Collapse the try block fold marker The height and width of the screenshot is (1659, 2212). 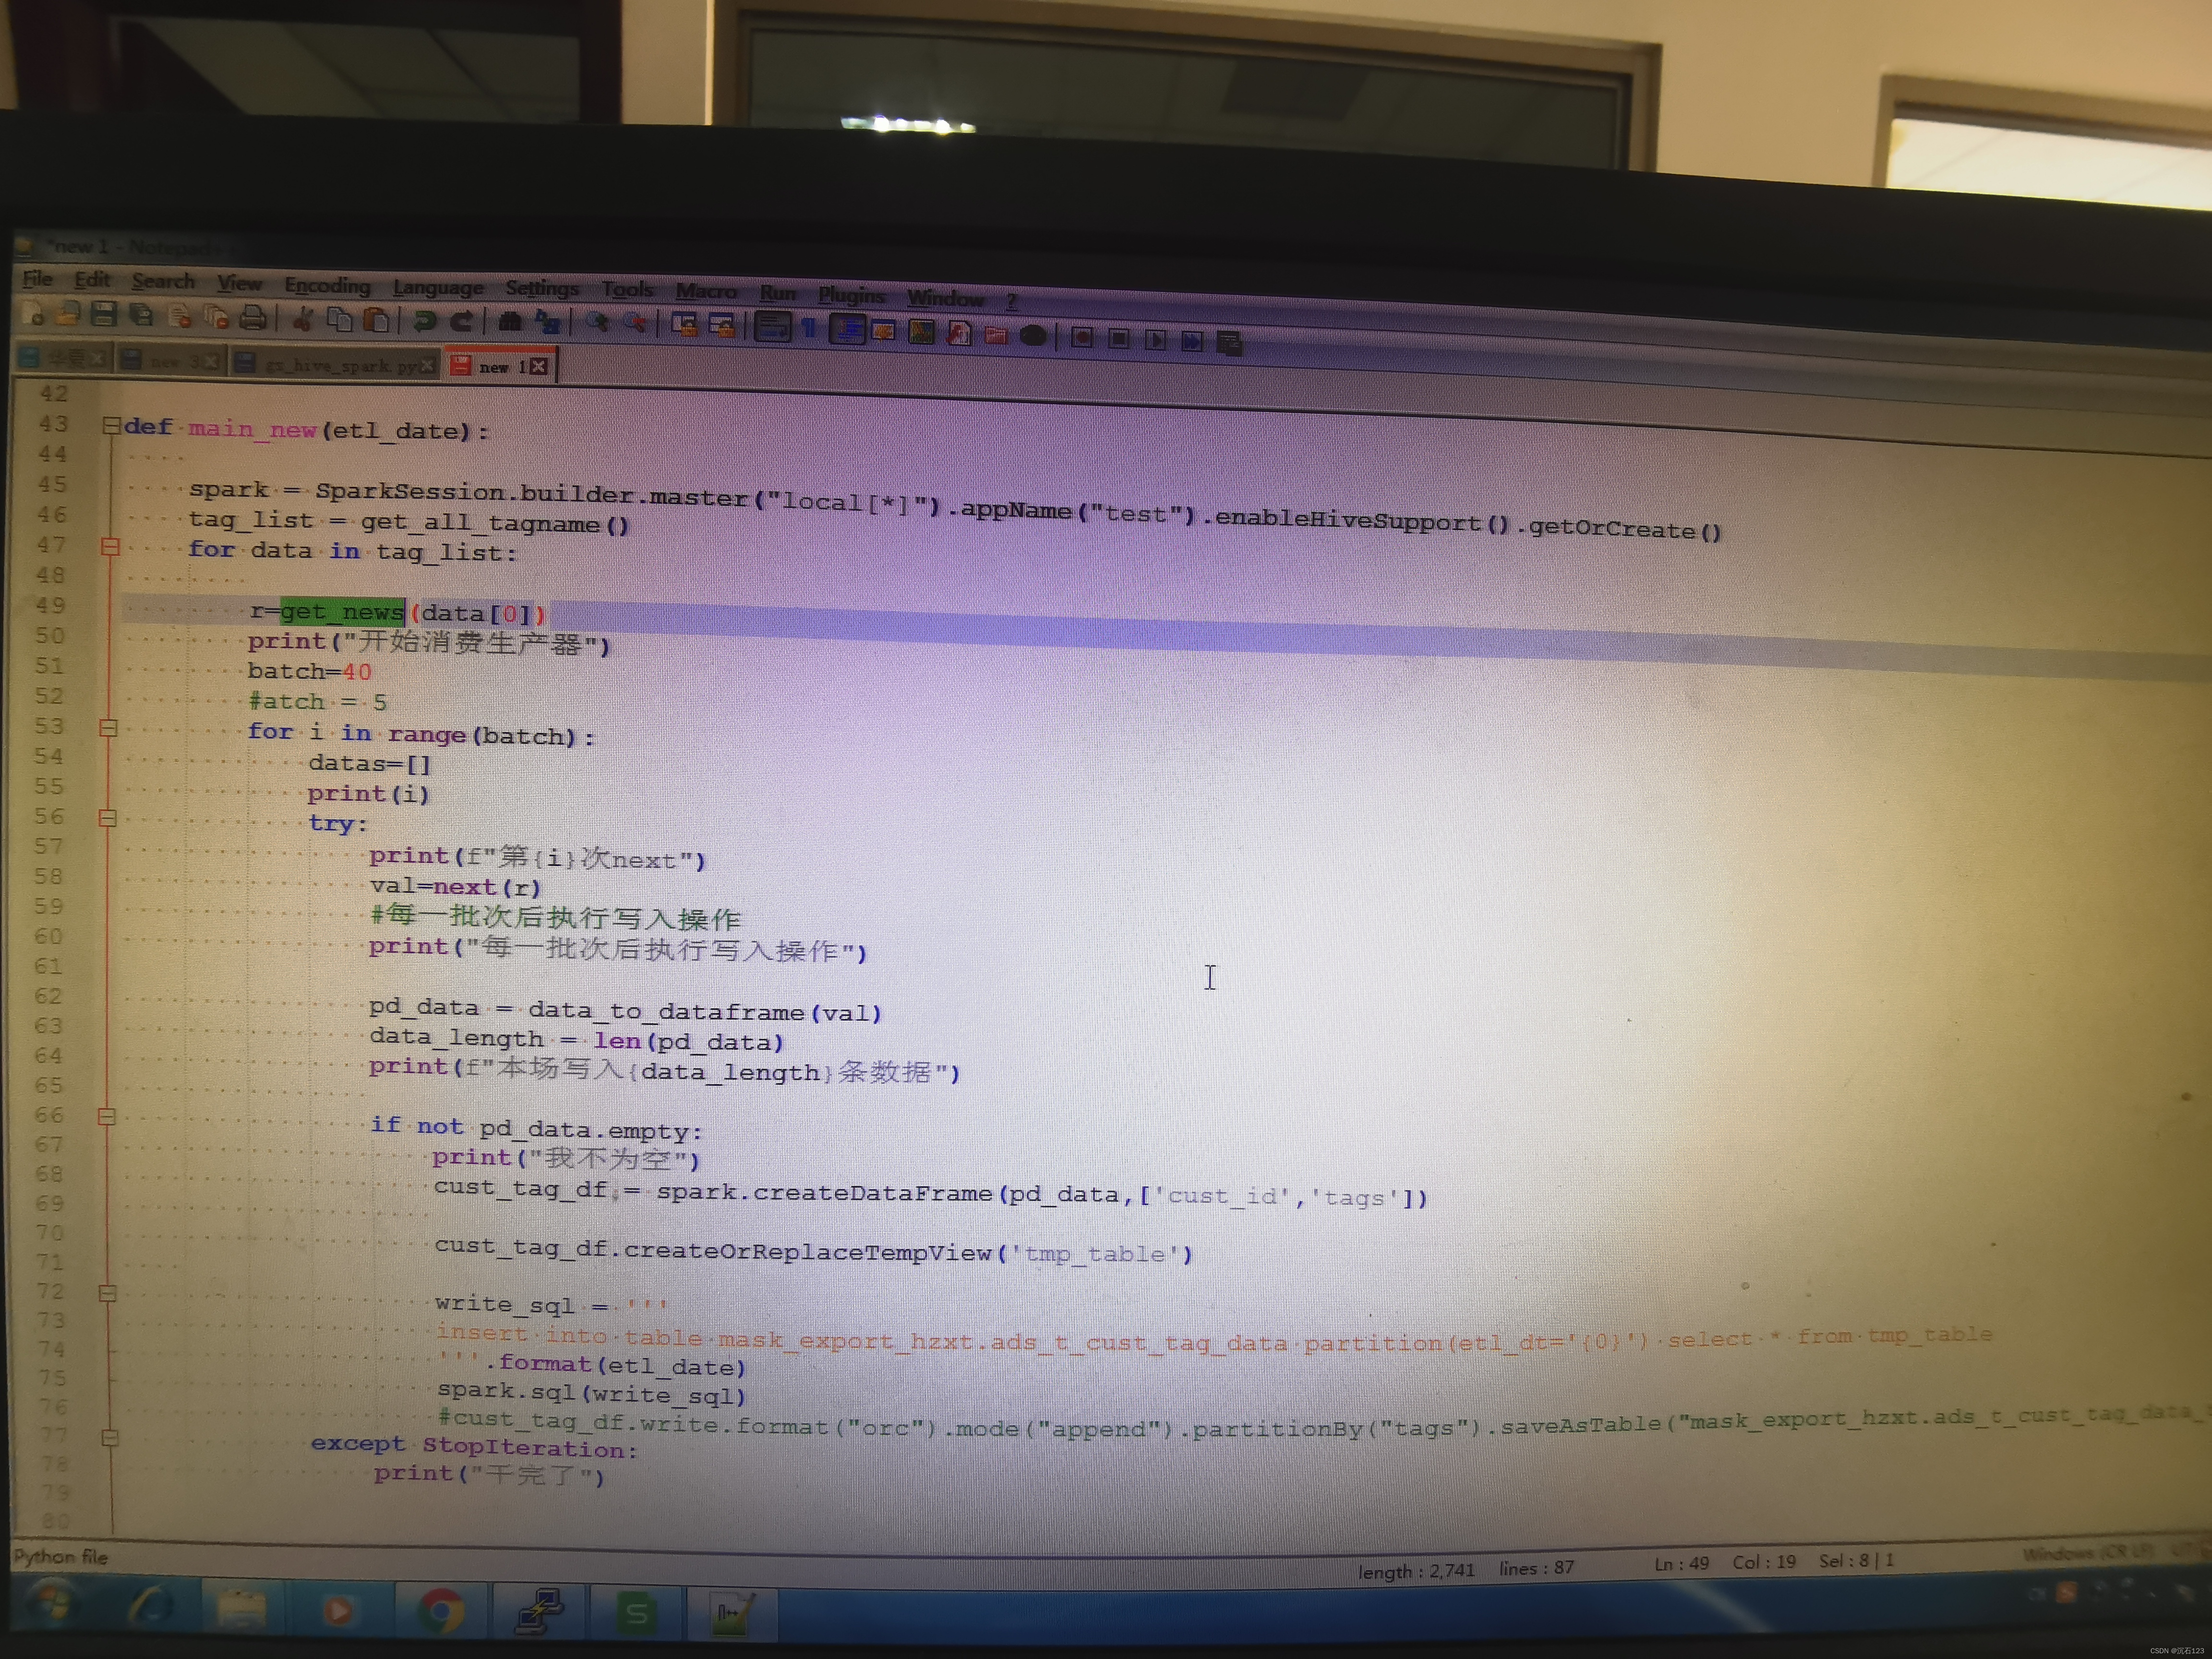pos(108,818)
